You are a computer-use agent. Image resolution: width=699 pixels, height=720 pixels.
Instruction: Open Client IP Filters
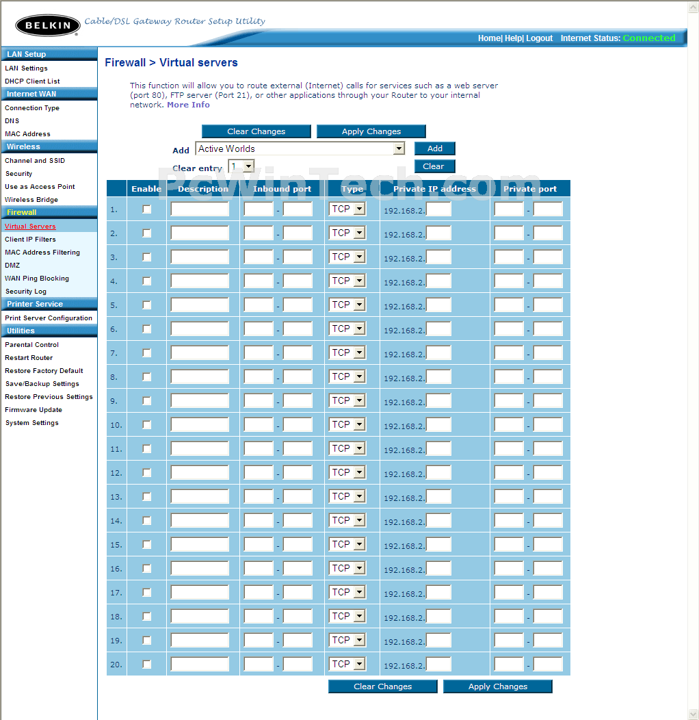(30, 240)
